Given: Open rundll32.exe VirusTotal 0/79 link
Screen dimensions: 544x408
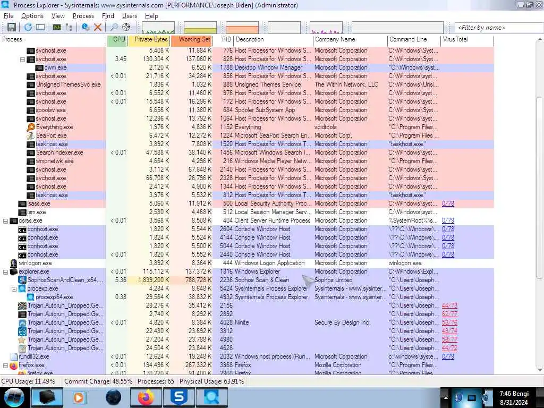Looking at the screenshot, I should pos(448,356).
